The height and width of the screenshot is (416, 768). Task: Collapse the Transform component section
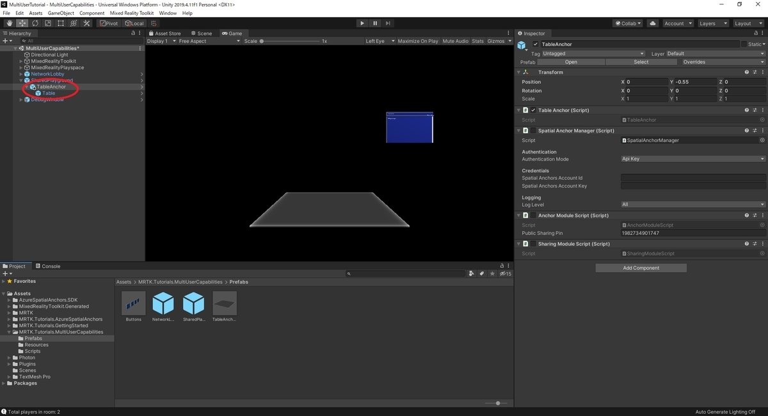pos(519,72)
